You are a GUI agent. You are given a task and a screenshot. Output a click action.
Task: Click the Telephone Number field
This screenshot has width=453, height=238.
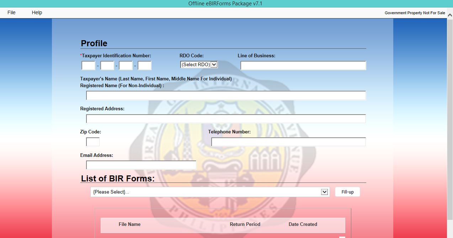click(288, 142)
